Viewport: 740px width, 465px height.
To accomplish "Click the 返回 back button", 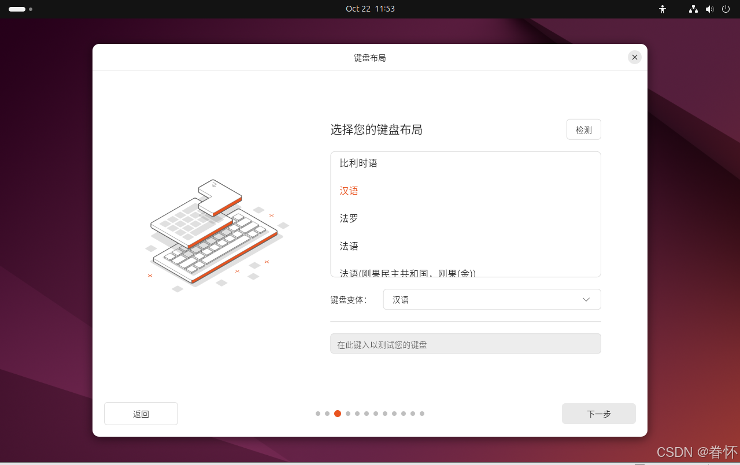I will coord(141,414).
